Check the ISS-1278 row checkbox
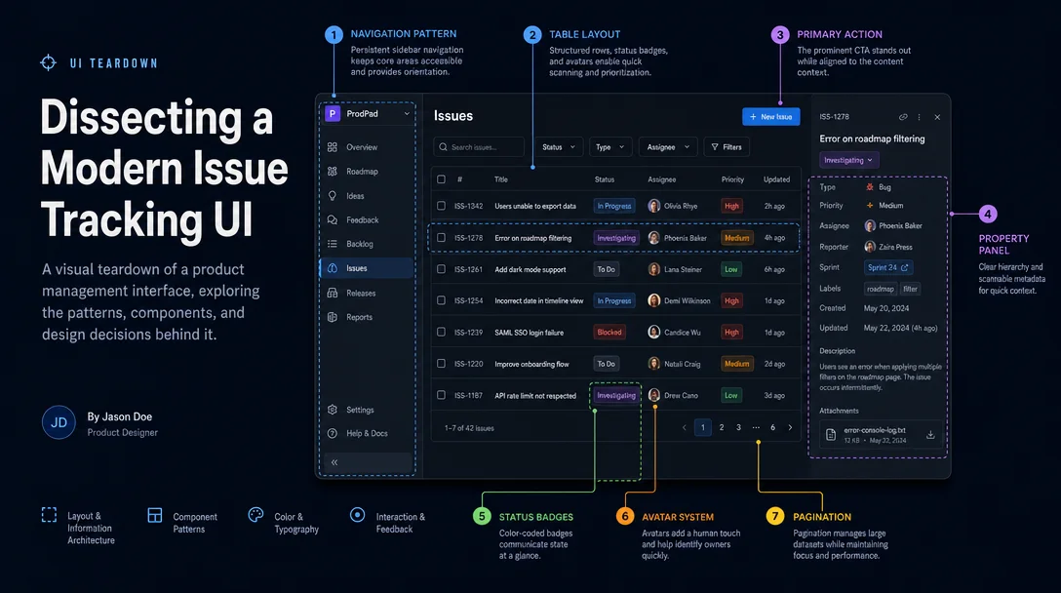1061x593 pixels. pos(441,238)
